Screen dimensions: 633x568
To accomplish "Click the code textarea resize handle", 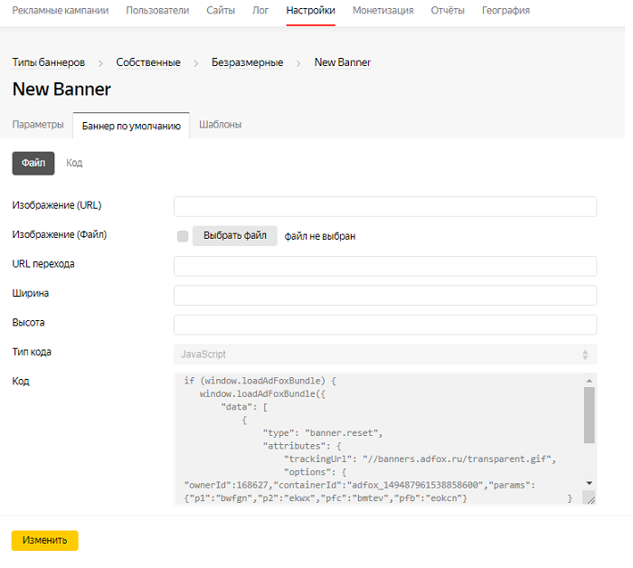I will 590,498.
